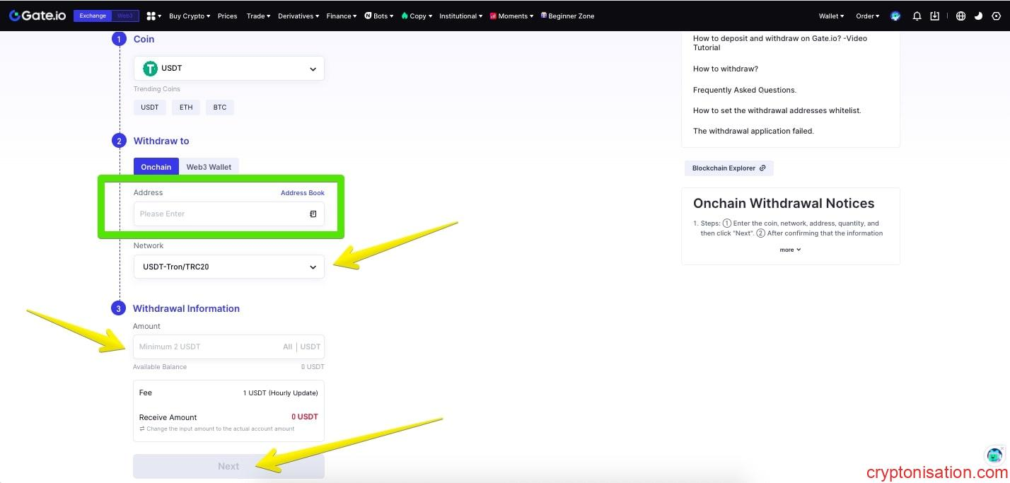Switch to Web3 mode toggle
Screen dimensions: 1010x483
coord(125,16)
